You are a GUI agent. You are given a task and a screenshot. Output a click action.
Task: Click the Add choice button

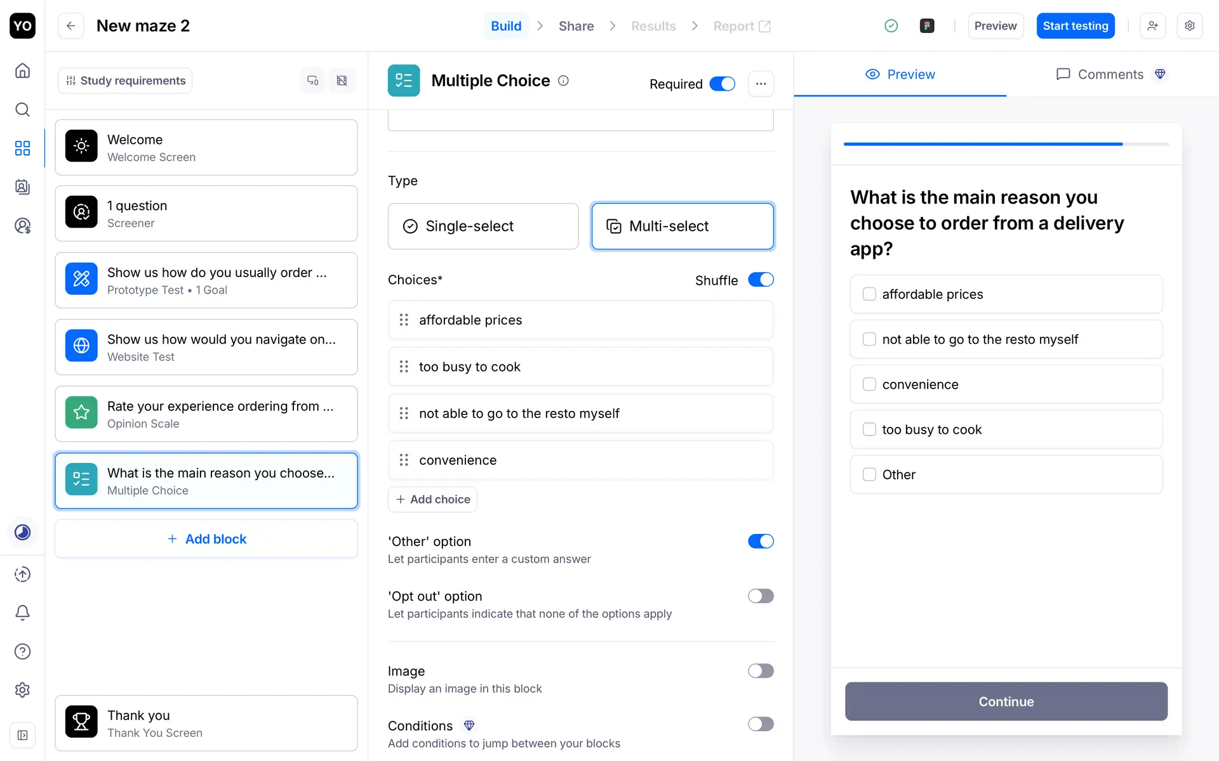pyautogui.click(x=433, y=499)
